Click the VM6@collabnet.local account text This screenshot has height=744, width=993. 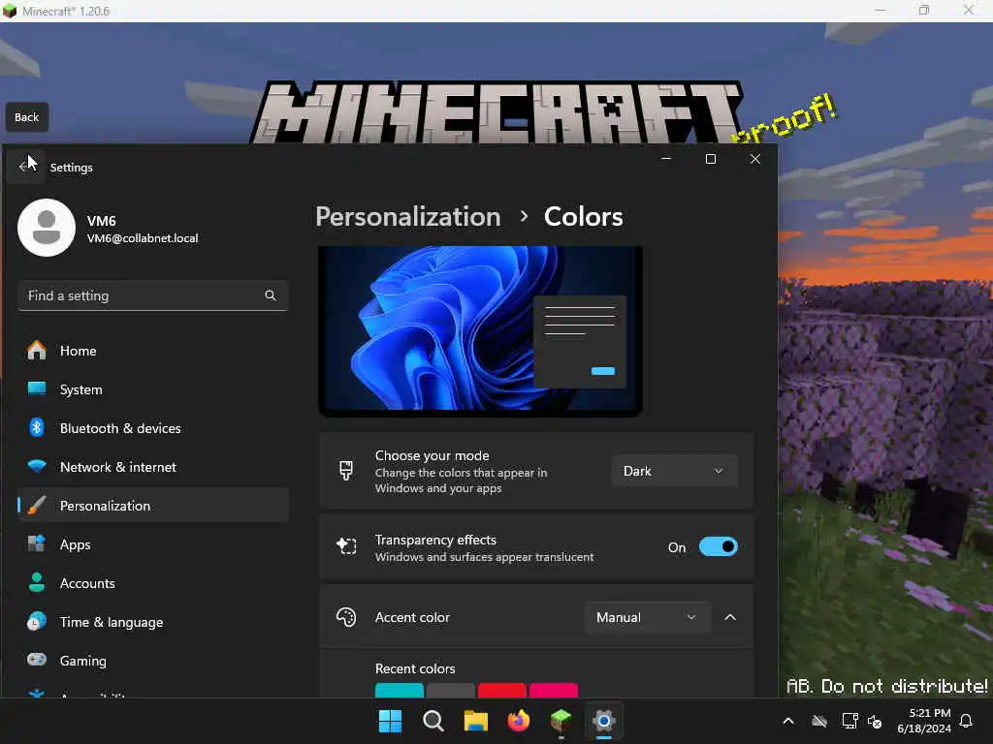(143, 238)
